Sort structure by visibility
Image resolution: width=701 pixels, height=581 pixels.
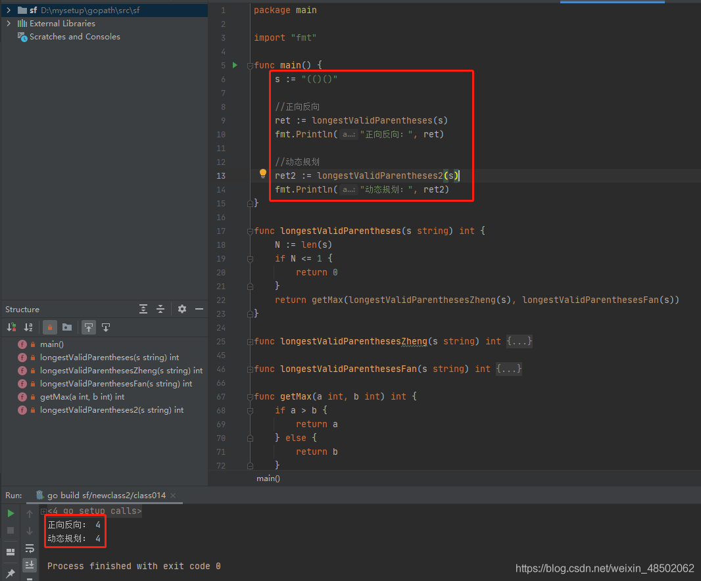(11, 327)
